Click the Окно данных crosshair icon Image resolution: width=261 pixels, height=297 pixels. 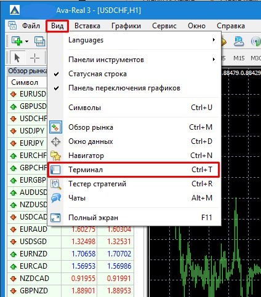coord(55,141)
